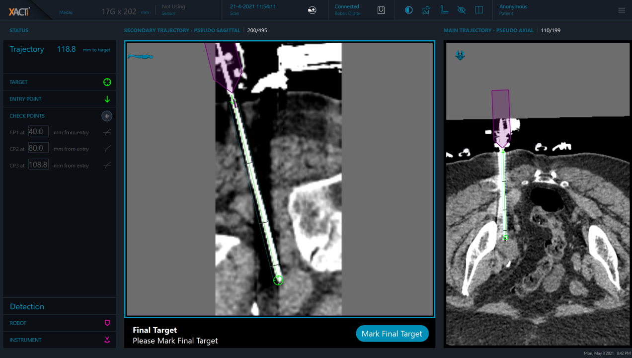The width and height of the screenshot is (632, 358).
Task: Click the pink Robot detection icon
Action: coord(107,323)
